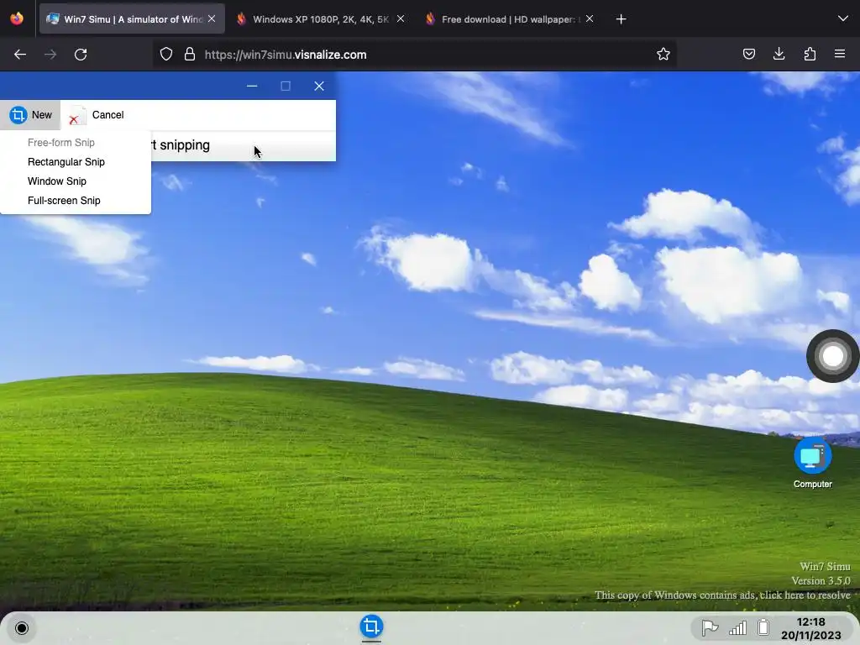Minimize the Snipping Tool window
This screenshot has height=645, width=860.
coord(252,87)
